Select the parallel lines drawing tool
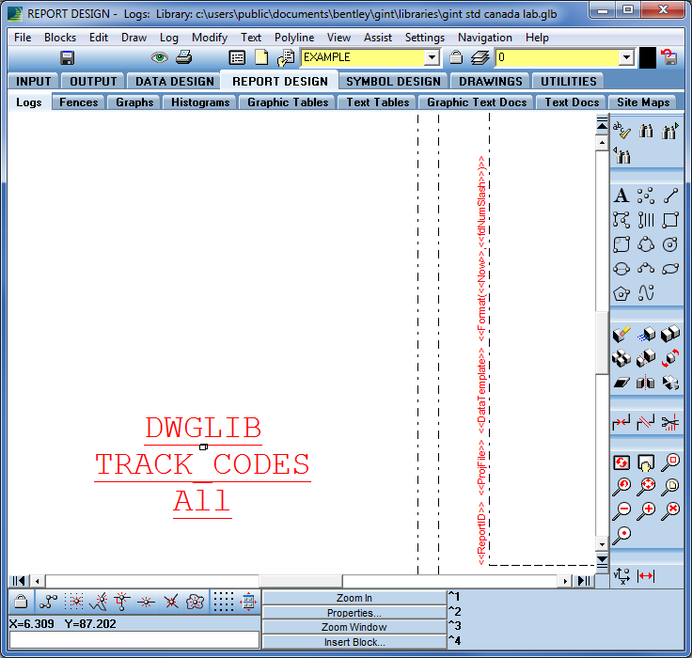This screenshot has height=658, width=692. [x=646, y=219]
